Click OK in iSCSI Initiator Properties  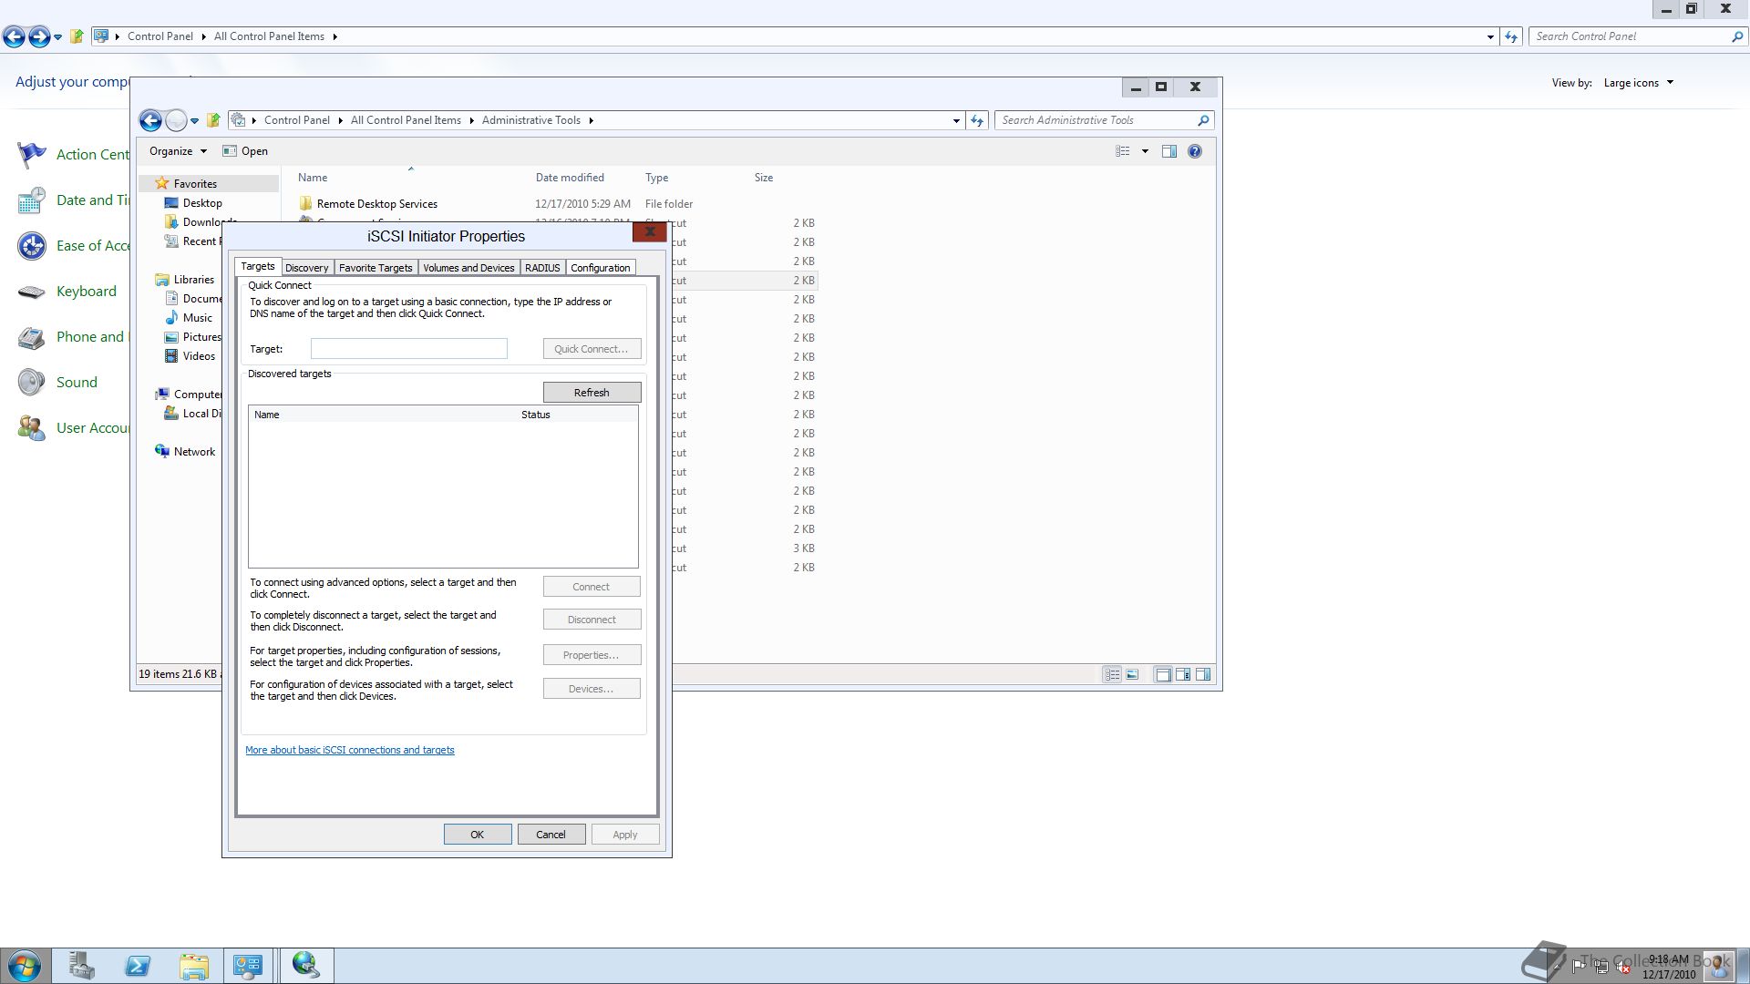478,835
